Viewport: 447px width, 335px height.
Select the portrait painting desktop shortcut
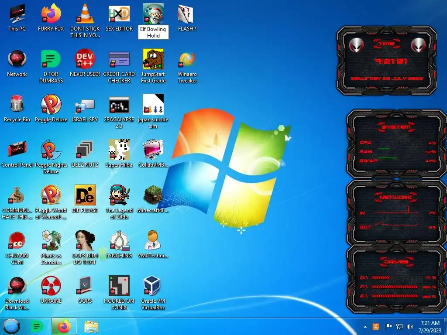pyautogui.click(x=85, y=240)
